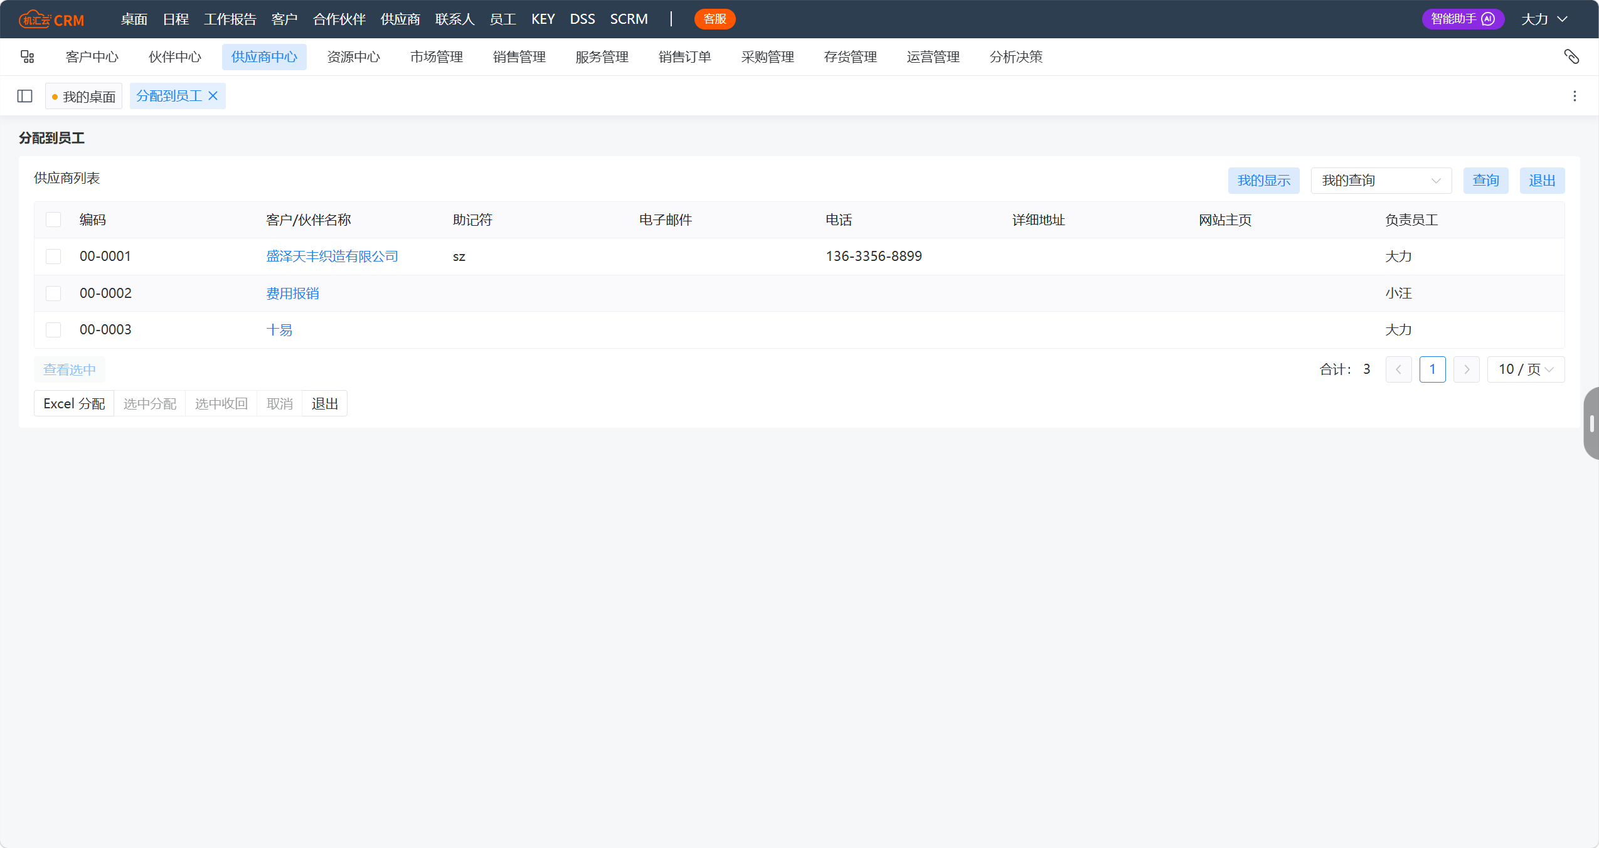Image resolution: width=1599 pixels, height=848 pixels.
Task: Toggle the select-all header checkbox
Action: click(x=53, y=220)
